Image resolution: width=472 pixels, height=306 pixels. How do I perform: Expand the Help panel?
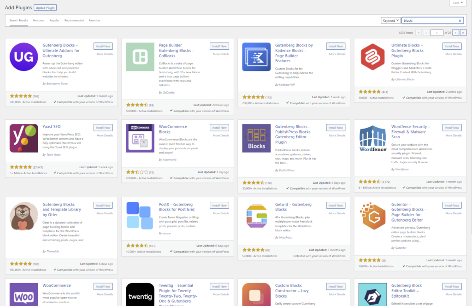point(458,3)
